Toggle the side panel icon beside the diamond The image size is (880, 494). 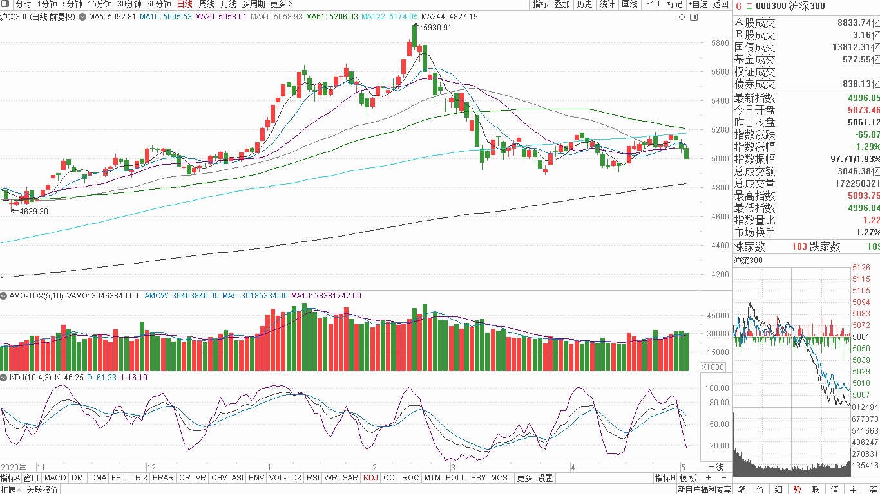click(x=693, y=17)
